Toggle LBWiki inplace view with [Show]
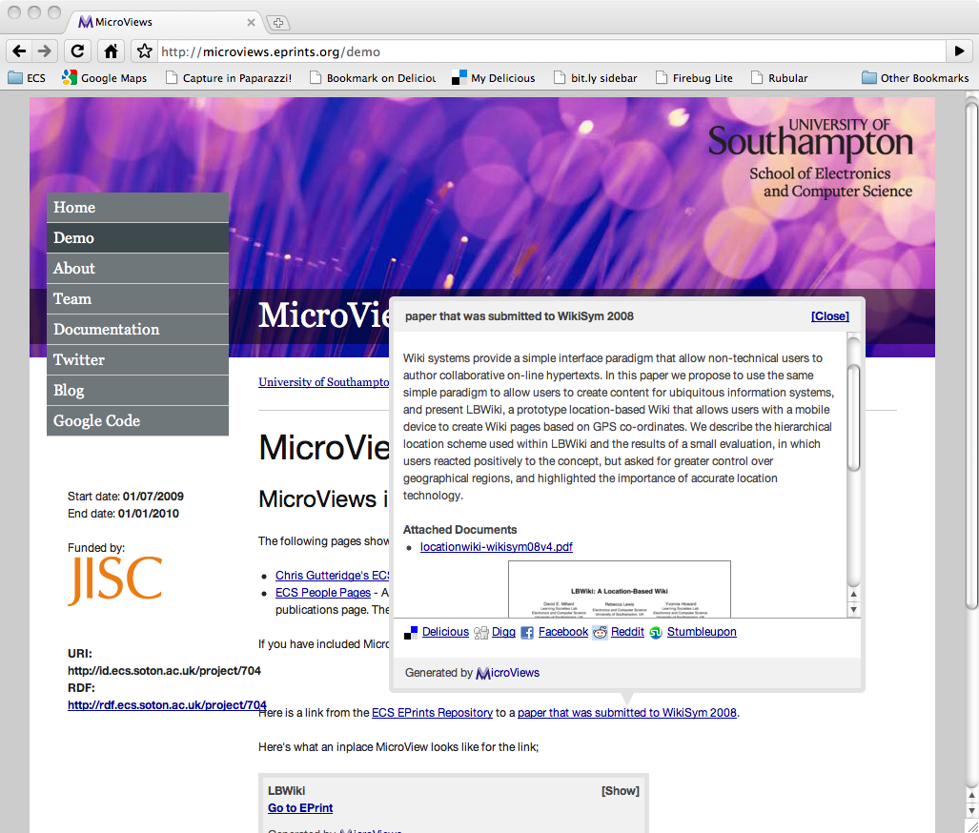This screenshot has height=833, width=979. tap(620, 791)
